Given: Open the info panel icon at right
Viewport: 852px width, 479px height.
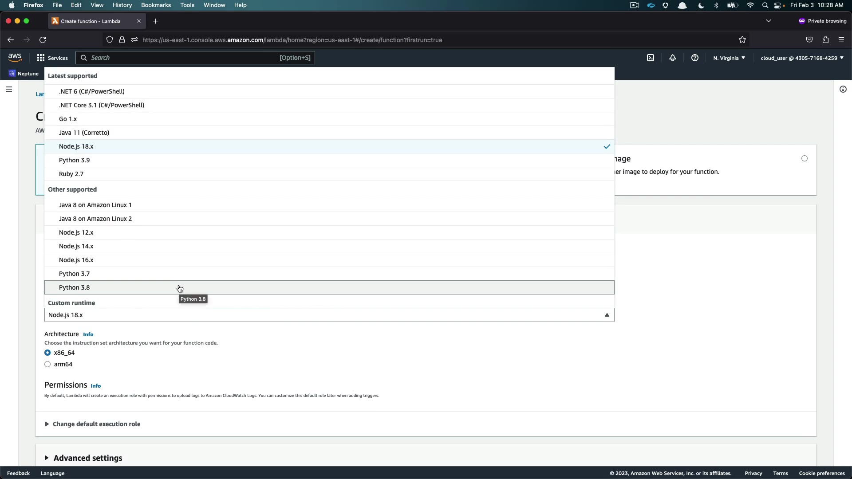Looking at the screenshot, I should [x=843, y=89].
